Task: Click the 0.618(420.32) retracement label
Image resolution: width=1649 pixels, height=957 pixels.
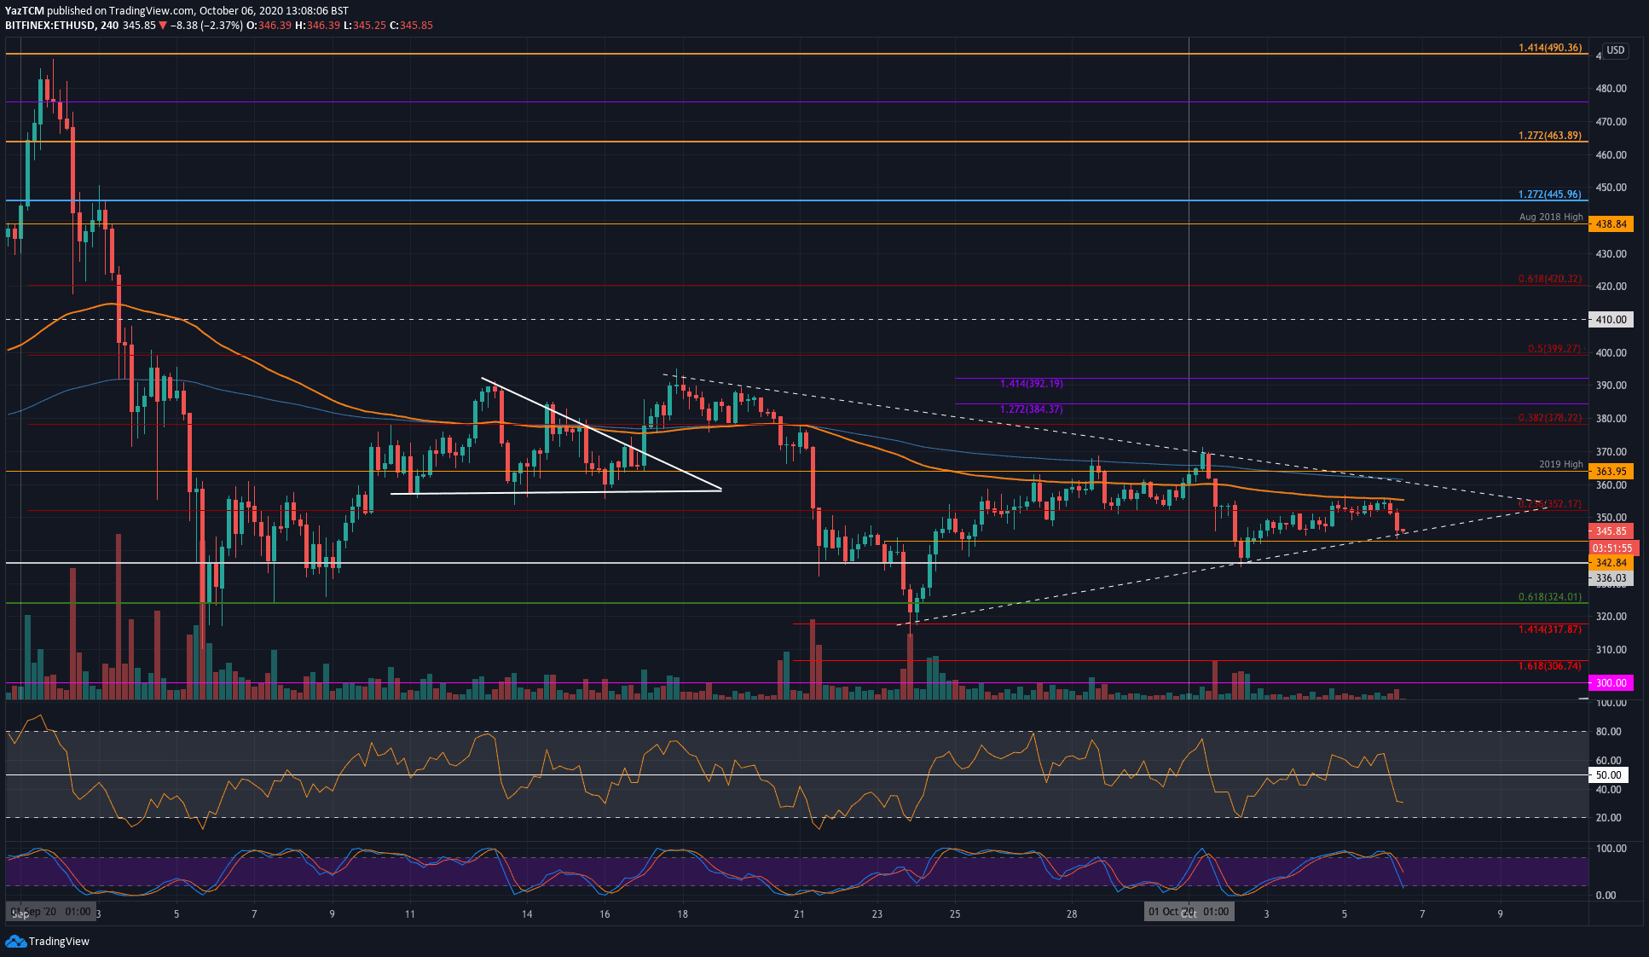Action: (x=1549, y=279)
